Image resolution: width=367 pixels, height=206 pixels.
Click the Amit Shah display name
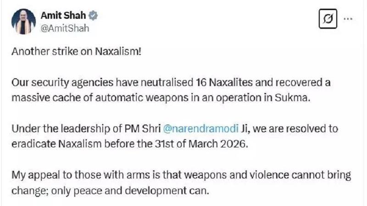(x=63, y=16)
